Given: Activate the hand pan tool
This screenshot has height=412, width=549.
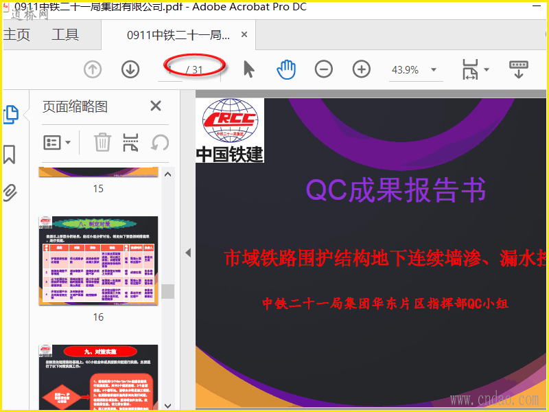Looking at the screenshot, I should (286, 69).
